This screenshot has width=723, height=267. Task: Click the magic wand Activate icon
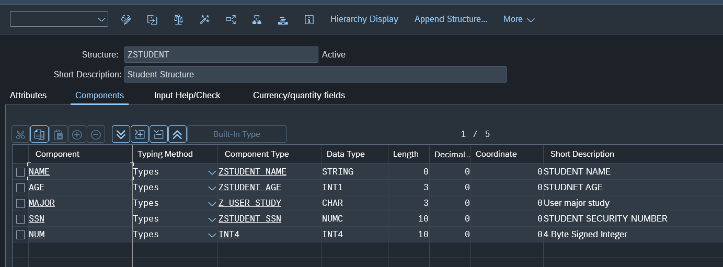point(204,19)
